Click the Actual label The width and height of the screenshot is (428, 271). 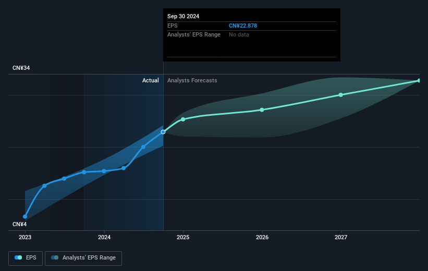click(151, 80)
